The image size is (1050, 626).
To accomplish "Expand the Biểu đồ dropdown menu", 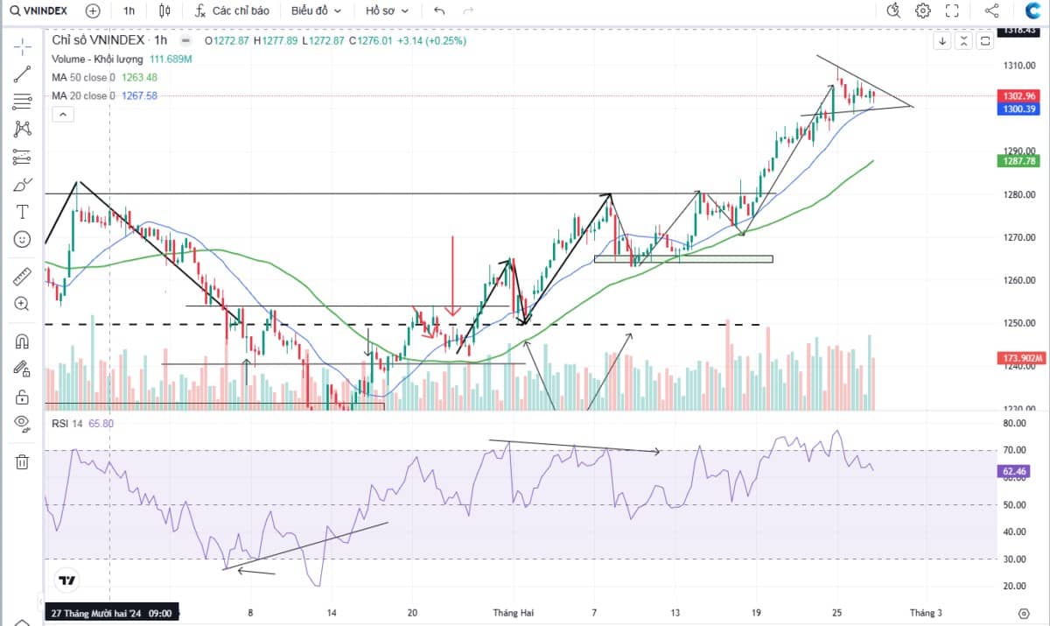I will pos(316,11).
